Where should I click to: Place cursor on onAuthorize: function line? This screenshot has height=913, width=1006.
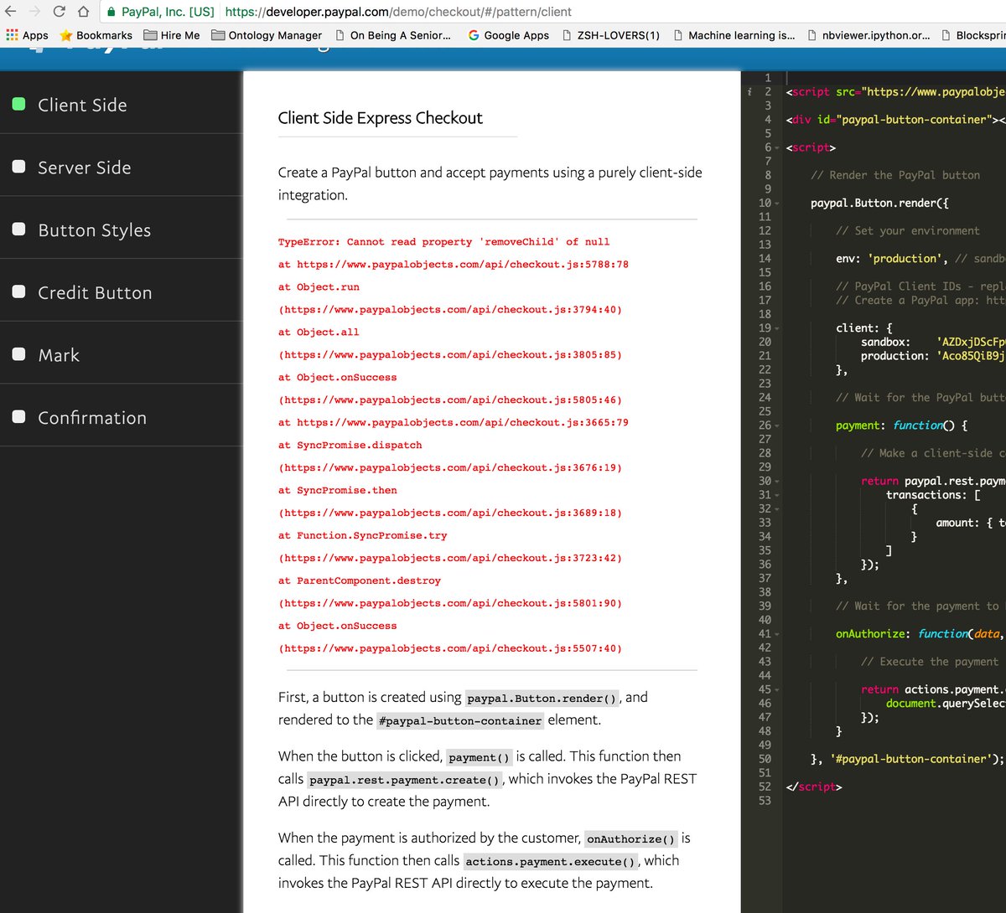[x=919, y=634]
